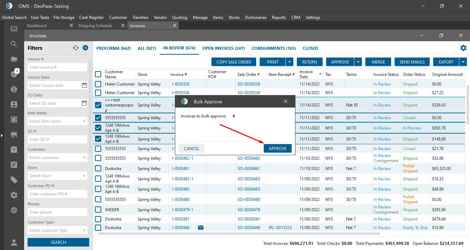The width and height of the screenshot is (470, 250).
Task: Open the Export dropdown arrow
Action: (x=463, y=62)
